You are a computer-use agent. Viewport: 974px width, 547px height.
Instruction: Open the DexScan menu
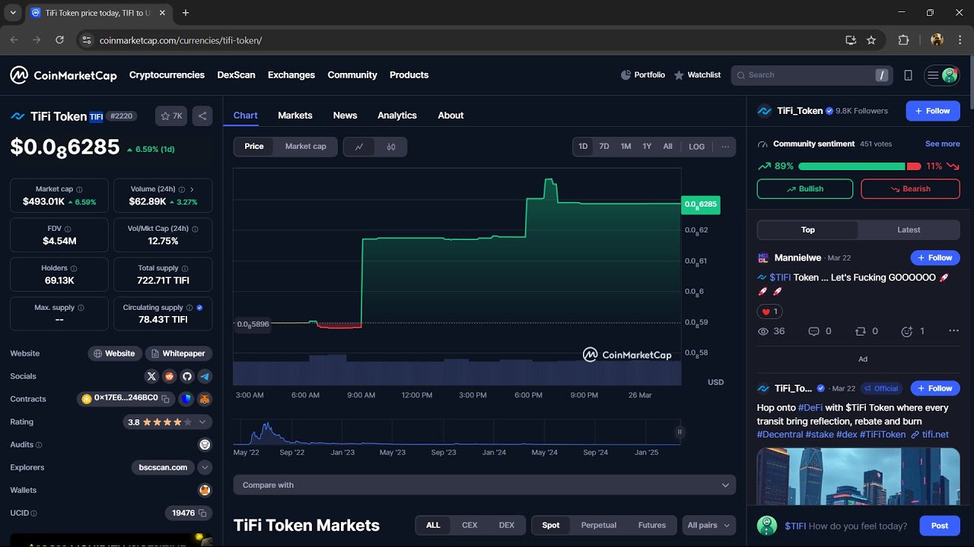coord(236,75)
